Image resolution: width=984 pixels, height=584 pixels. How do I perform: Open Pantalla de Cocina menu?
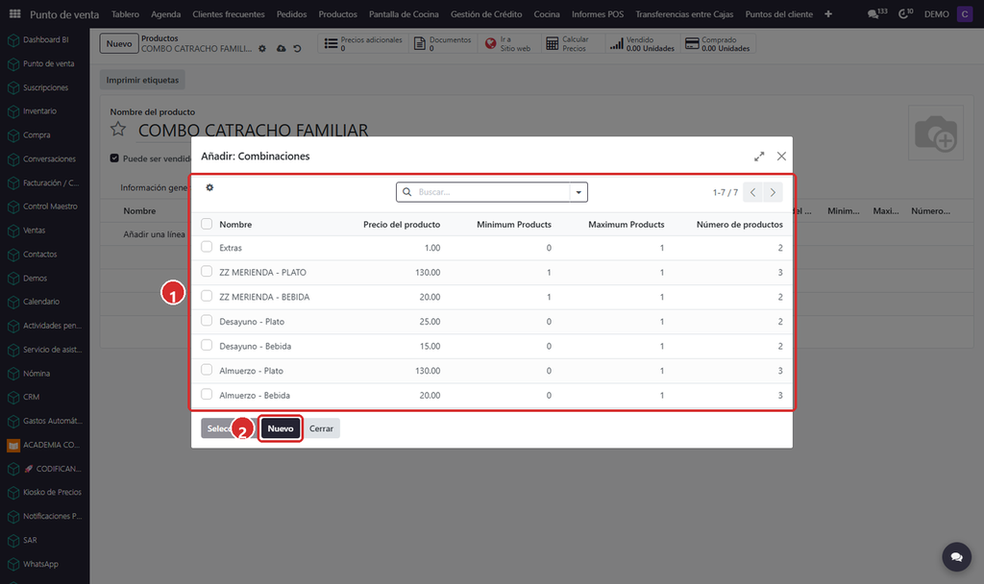click(404, 13)
